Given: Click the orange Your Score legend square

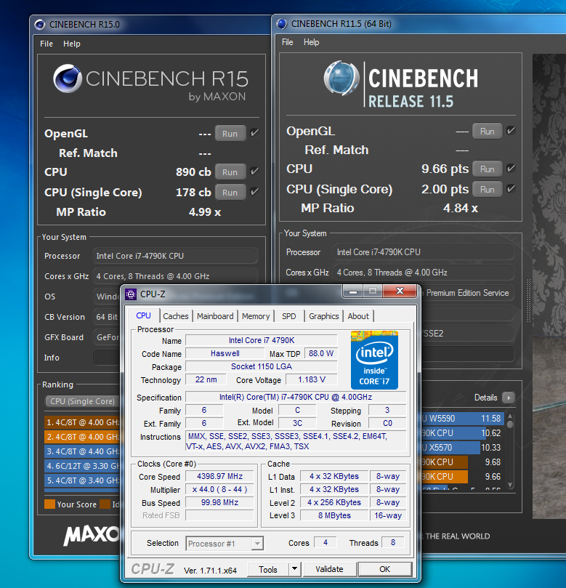Looking at the screenshot, I should click(49, 504).
